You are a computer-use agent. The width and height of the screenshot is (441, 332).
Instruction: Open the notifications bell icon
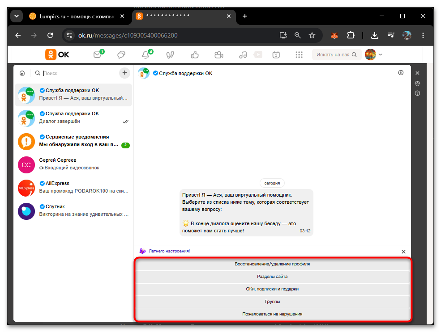click(x=146, y=55)
